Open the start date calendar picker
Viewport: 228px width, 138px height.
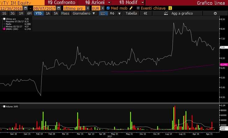pyautogui.click(x=25, y=8)
